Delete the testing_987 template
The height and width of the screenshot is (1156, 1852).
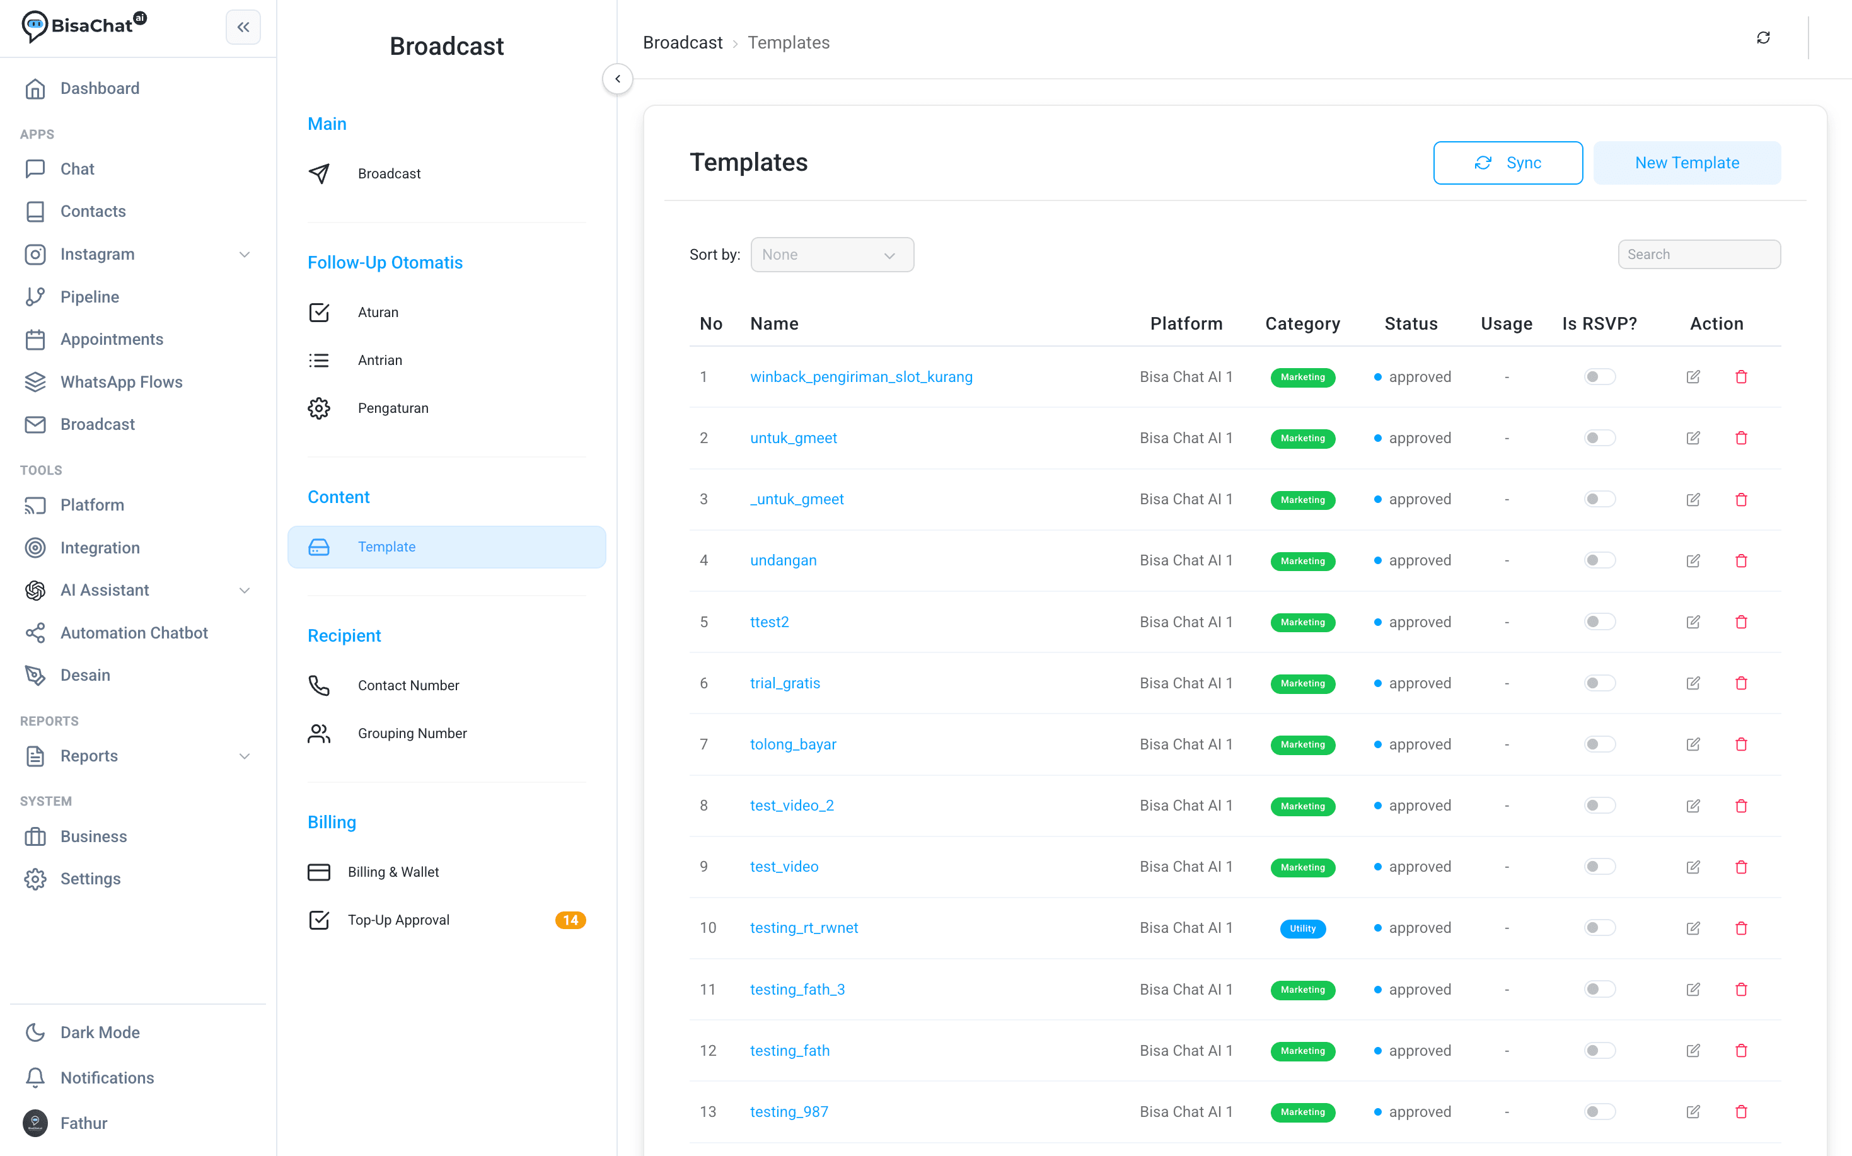(1741, 1111)
